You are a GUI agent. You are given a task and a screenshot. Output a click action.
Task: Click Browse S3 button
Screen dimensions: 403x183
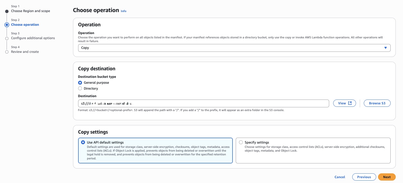[377, 103]
